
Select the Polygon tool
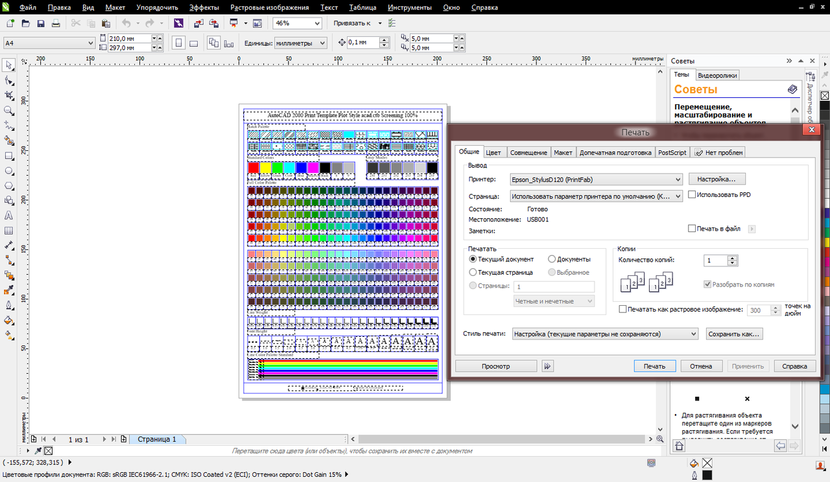coord(9,186)
